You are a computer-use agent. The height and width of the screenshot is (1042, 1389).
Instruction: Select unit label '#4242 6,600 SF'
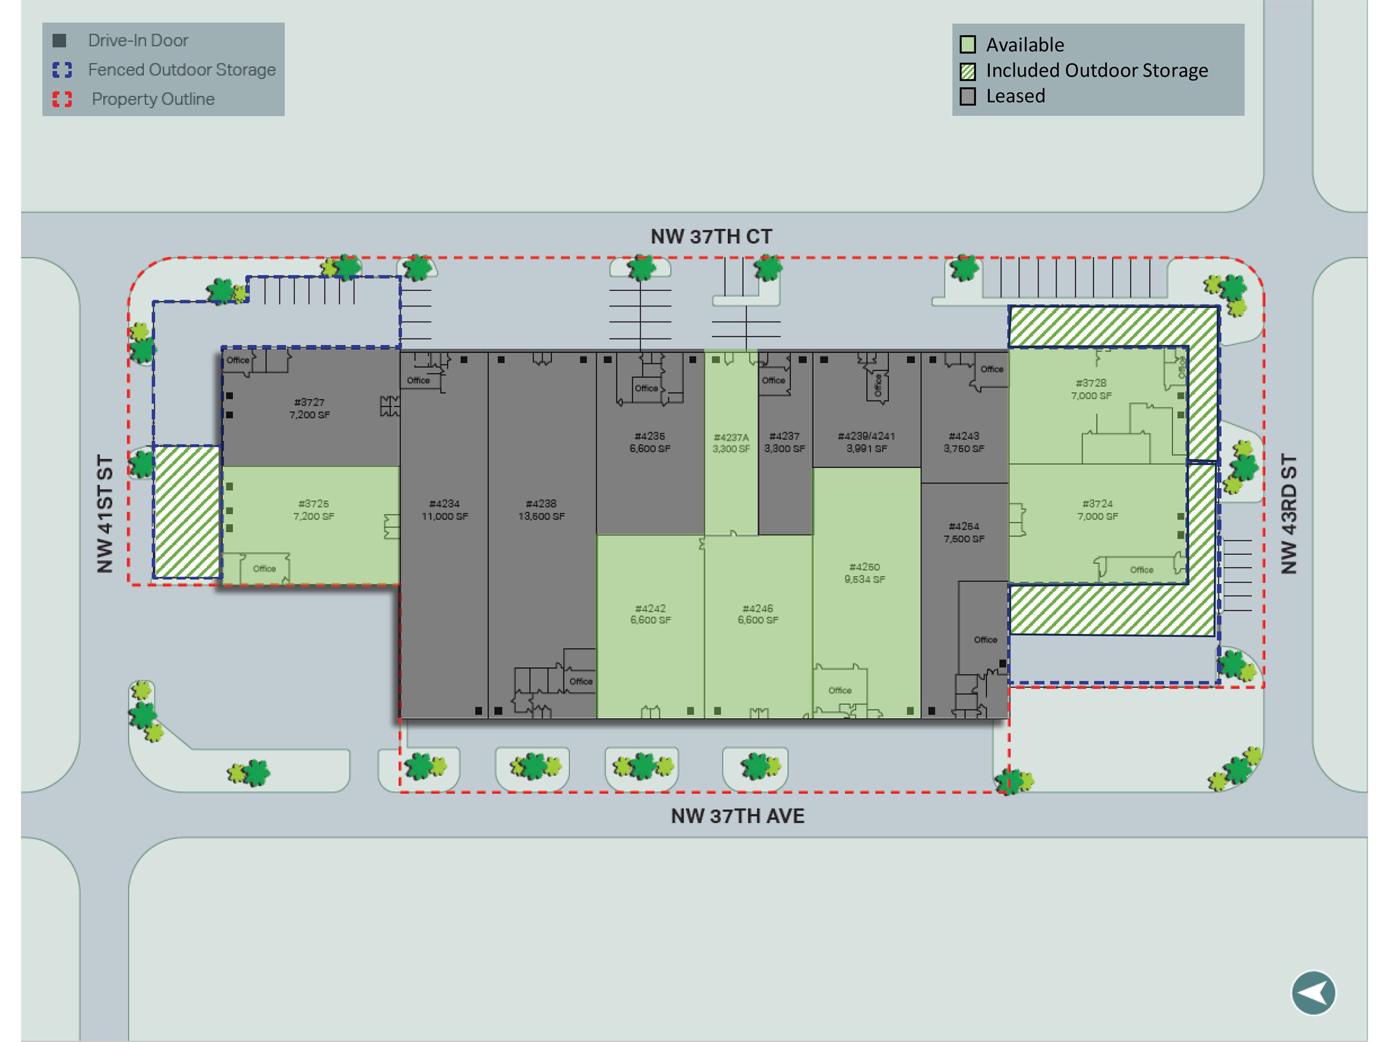click(x=651, y=614)
